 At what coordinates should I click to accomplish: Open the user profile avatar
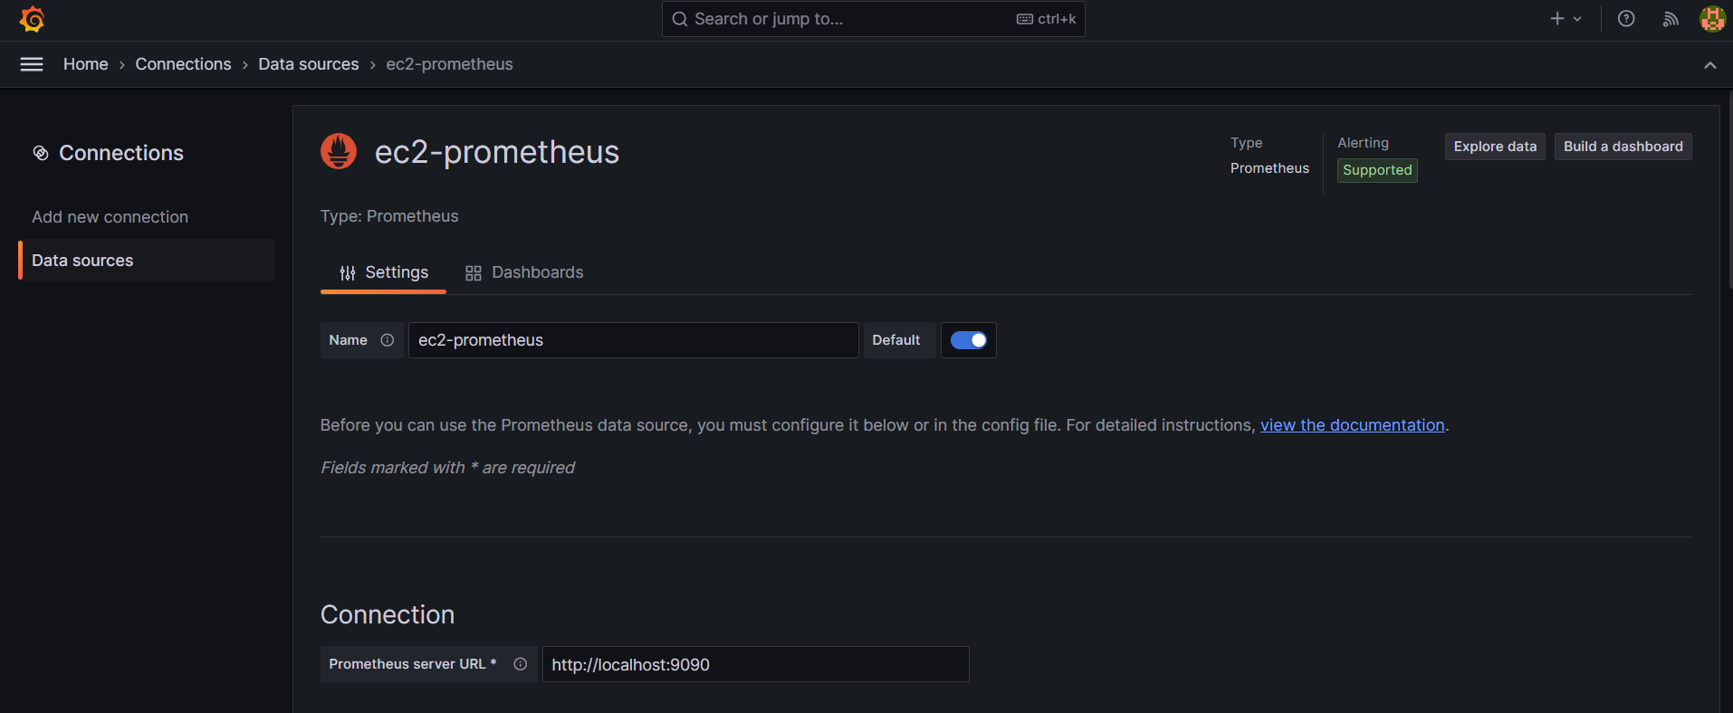[x=1712, y=19]
